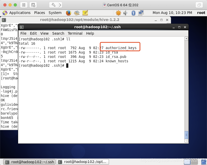Image resolution: width=207 pixels, height=165 pixels.
Task: Click the terminal icon in .ssh title bar
Action: pos(22,27)
